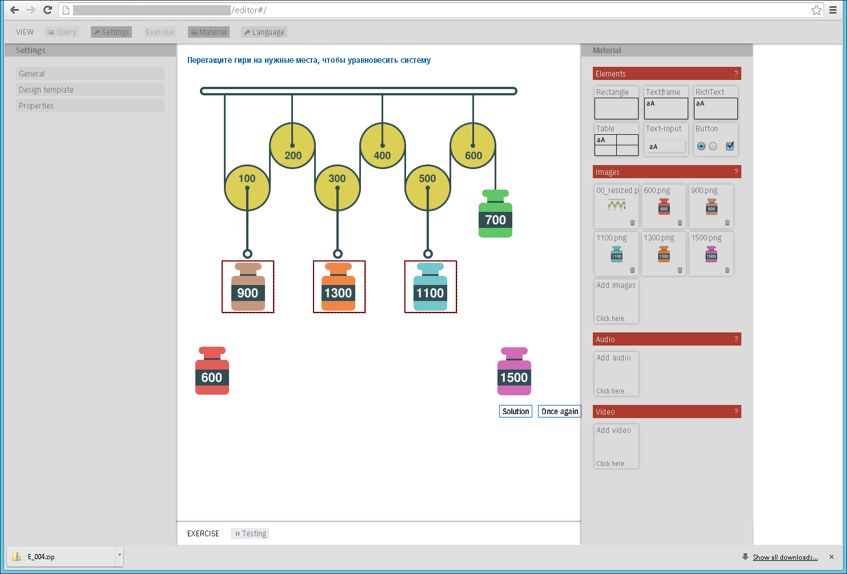Toggle the checkbox in the Button element

click(730, 146)
